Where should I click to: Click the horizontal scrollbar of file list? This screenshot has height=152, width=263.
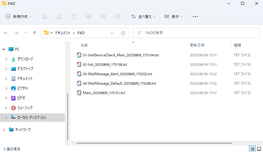[x=154, y=143]
